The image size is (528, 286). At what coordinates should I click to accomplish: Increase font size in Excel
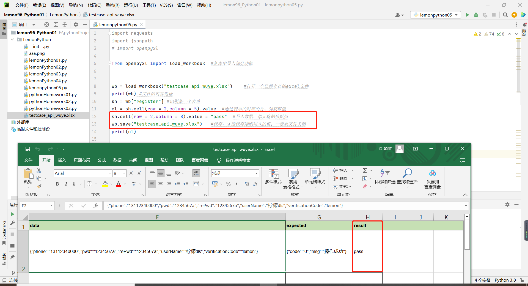pyautogui.click(x=131, y=173)
